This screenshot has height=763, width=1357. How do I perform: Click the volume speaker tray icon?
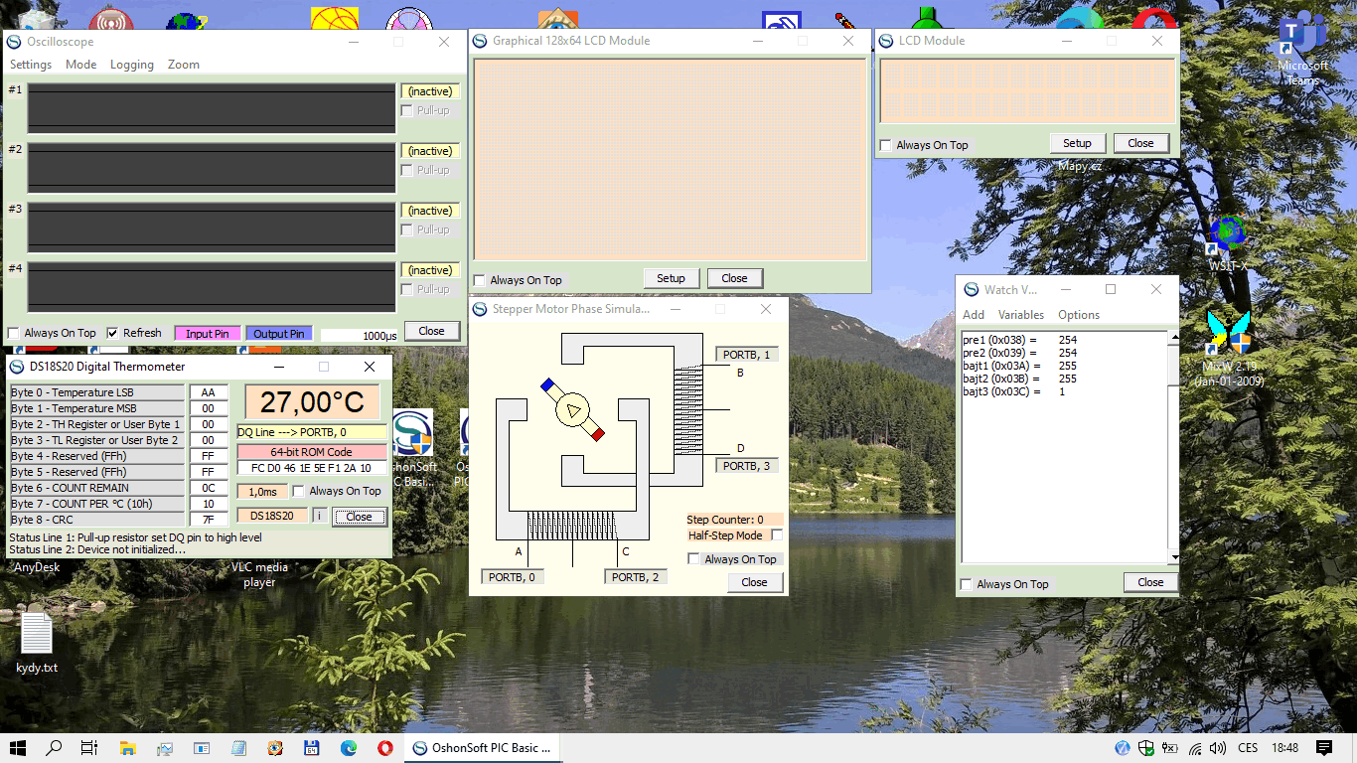(1217, 748)
